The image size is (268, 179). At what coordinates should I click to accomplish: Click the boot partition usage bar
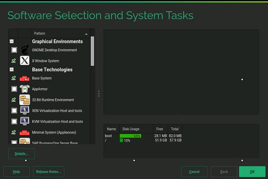tap(130, 136)
